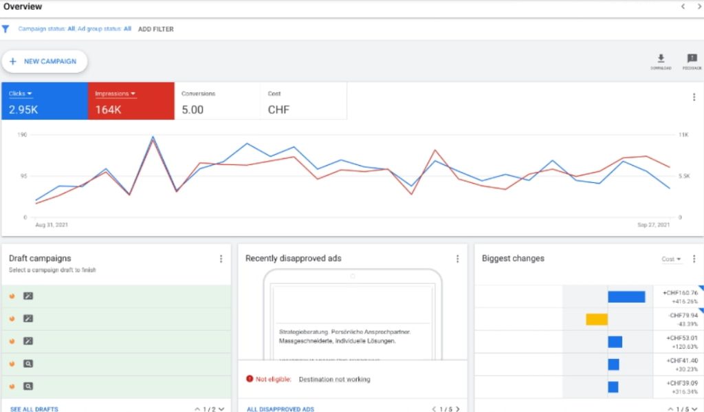Click a Search draft campaign icon
This screenshot has height=412, width=704.
point(28,364)
